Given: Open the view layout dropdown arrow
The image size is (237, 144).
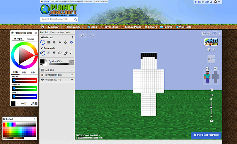Looking at the screenshot, I should [x=219, y=34].
